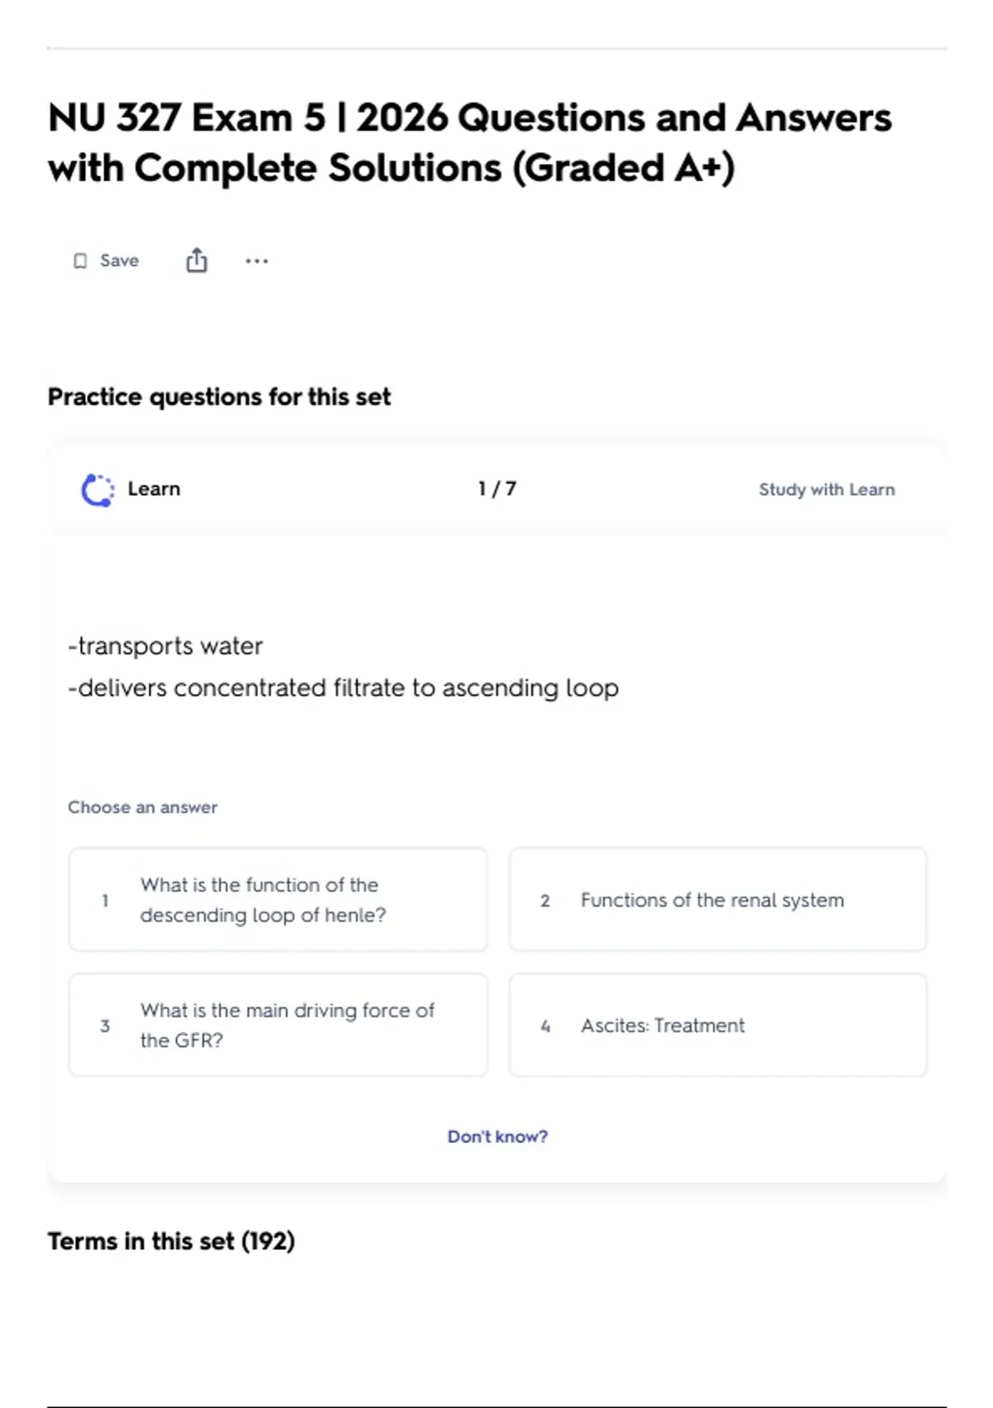Click the Save label text
The height and width of the screenshot is (1408, 993).
point(119,260)
